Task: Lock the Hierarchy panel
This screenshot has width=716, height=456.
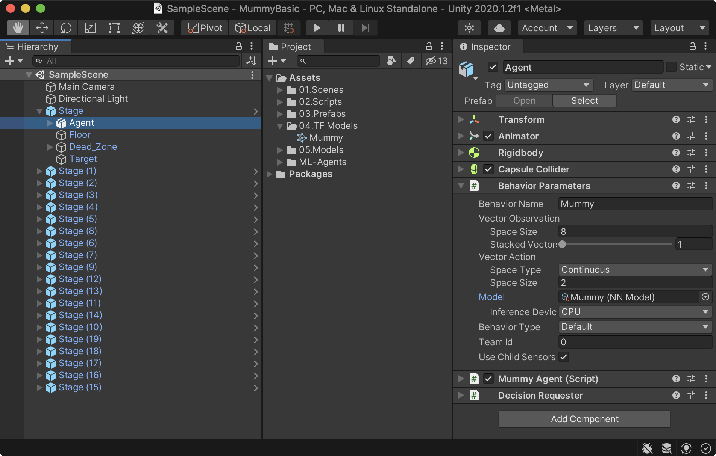Action: click(x=238, y=46)
